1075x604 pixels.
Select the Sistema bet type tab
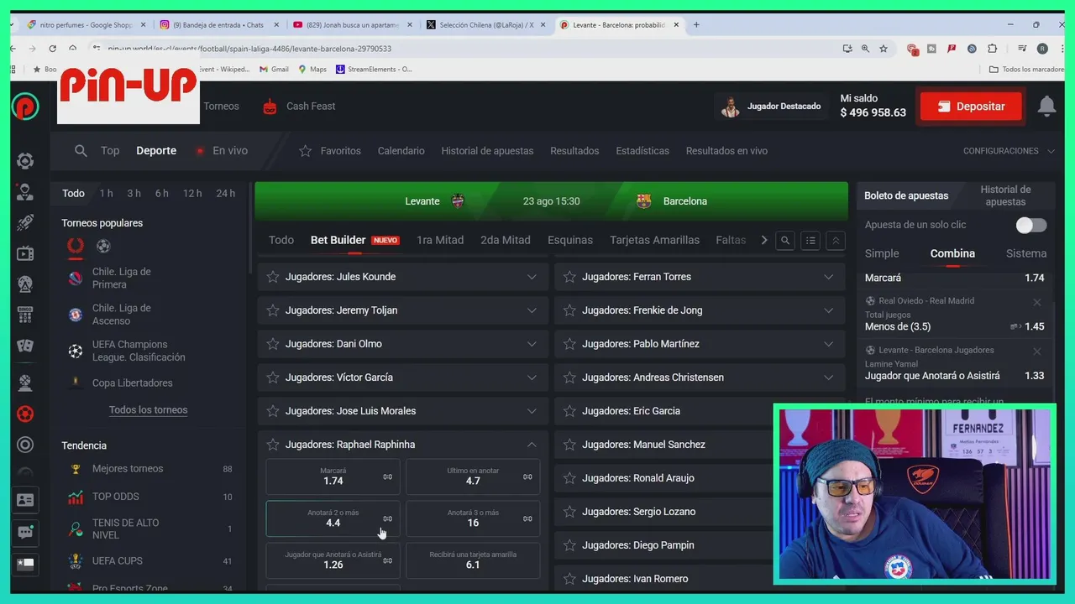[1026, 253]
